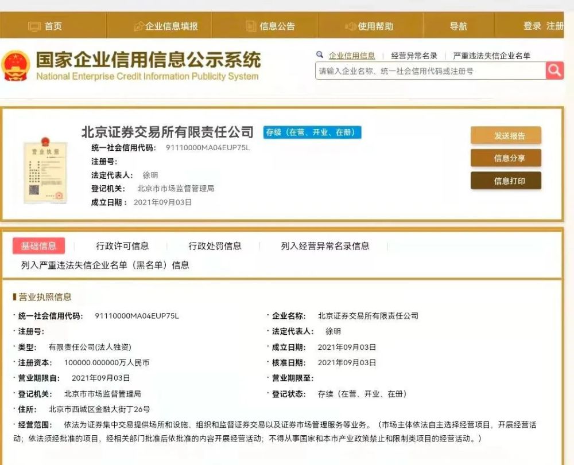Viewport: 574px width, 465px height.
Task: Click the 住所 value 北京市西城区金融大街丁26号
Action: point(99,409)
